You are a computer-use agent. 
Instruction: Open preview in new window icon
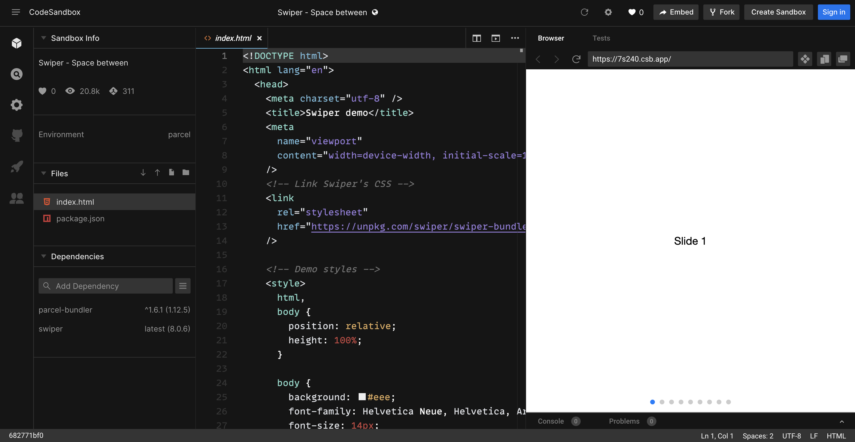click(843, 59)
